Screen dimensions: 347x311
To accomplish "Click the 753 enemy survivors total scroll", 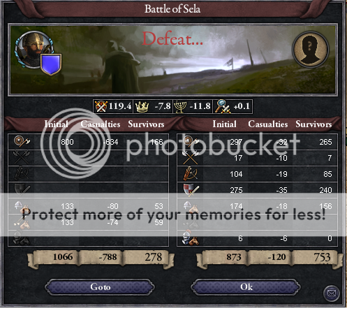I will point(316,258).
